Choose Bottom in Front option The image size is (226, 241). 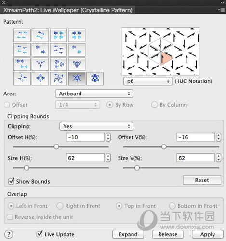click(x=172, y=206)
